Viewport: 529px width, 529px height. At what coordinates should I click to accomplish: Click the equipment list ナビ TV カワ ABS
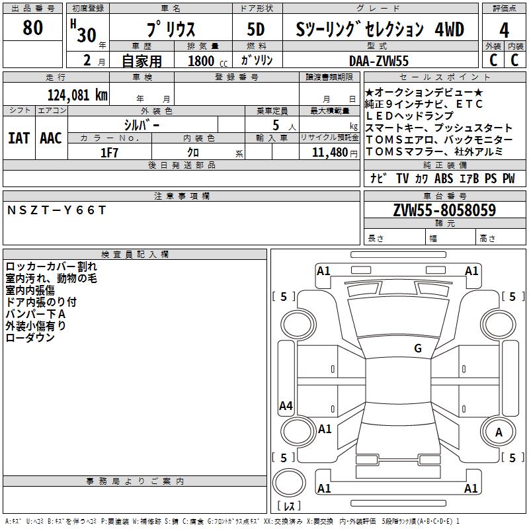411,178
